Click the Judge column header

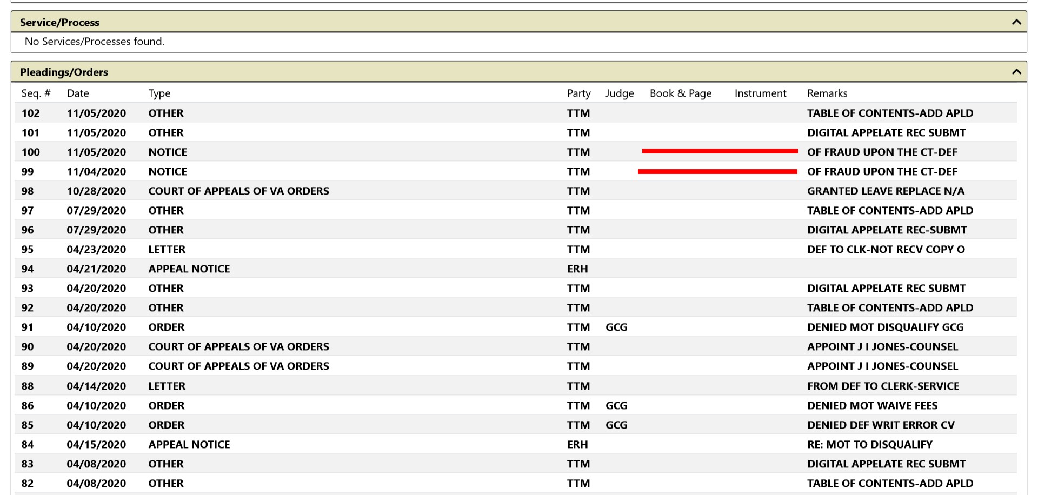(620, 93)
